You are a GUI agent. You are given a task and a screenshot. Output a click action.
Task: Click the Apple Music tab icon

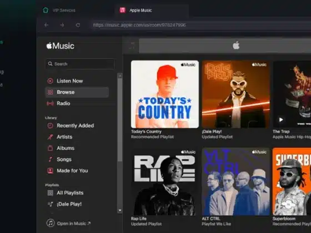pyautogui.click(x=122, y=10)
